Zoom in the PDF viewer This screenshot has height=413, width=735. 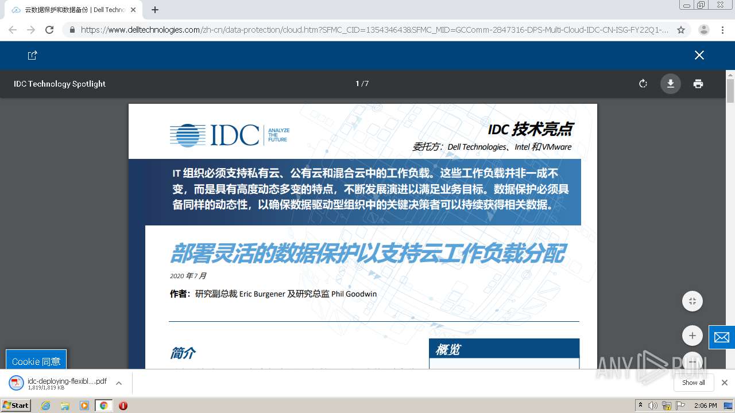693,336
